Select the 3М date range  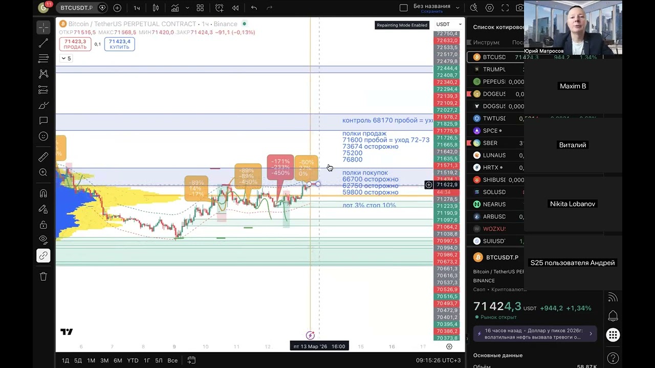(x=104, y=360)
